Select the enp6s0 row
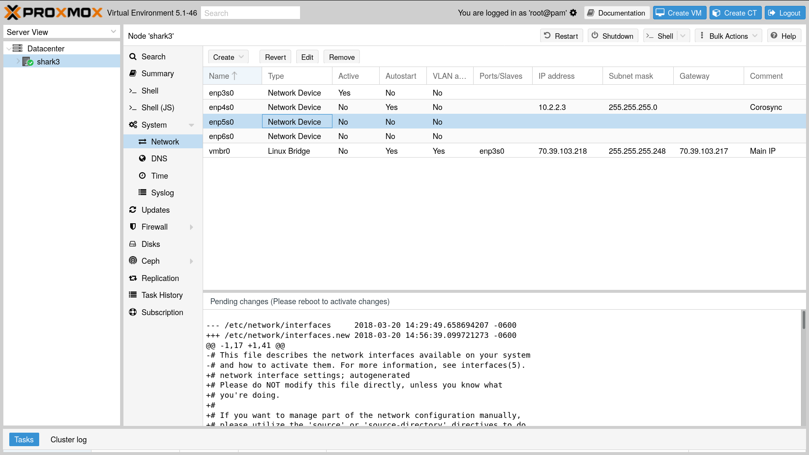The width and height of the screenshot is (809, 455). tap(504, 136)
